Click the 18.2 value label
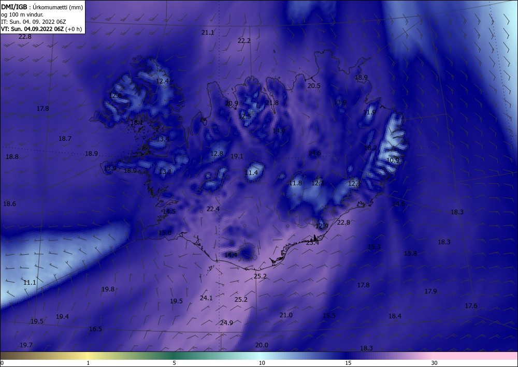This screenshot has height=367, width=518. point(371,148)
